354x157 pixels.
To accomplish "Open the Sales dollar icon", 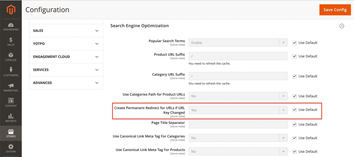I will (11, 40).
